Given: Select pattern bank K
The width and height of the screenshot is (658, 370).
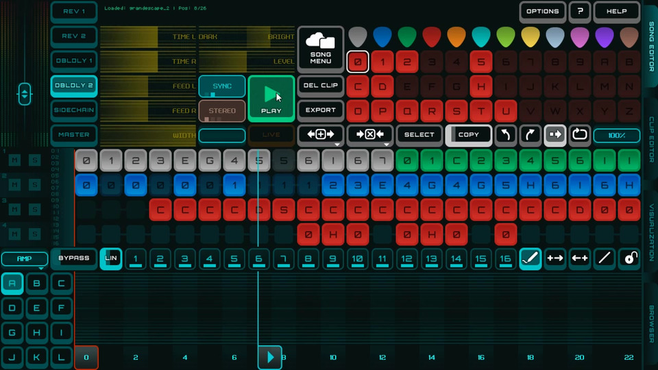Looking at the screenshot, I should [36, 357].
